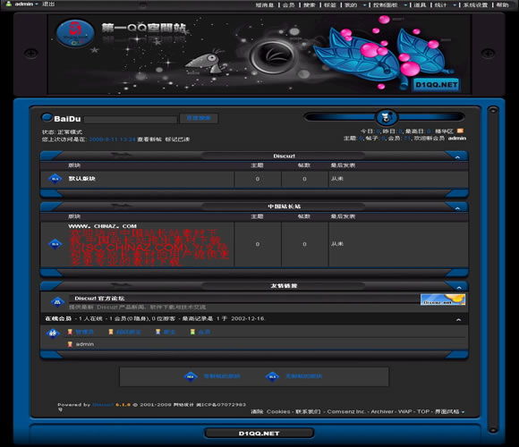Viewport: 519px width, 447px height.
Task: Click the BaiDu search input field
Action: (131, 120)
